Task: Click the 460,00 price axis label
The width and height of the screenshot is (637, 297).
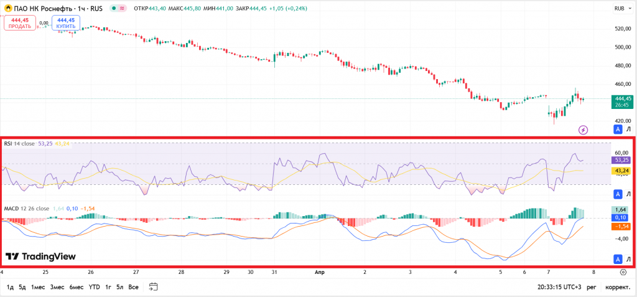Action: click(x=623, y=84)
